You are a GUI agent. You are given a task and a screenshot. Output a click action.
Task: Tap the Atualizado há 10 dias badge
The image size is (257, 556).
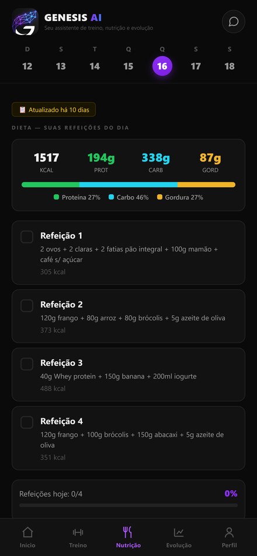point(54,110)
